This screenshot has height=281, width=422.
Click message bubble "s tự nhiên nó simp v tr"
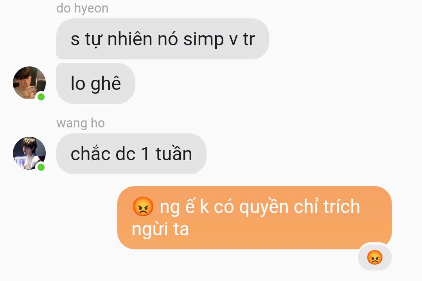(x=163, y=39)
